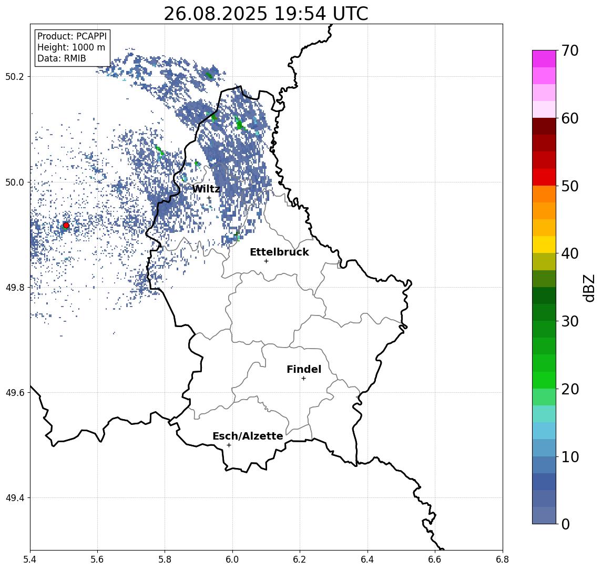
Task: Click the orange swatch just below 50 dBZ
Action: tap(544, 195)
